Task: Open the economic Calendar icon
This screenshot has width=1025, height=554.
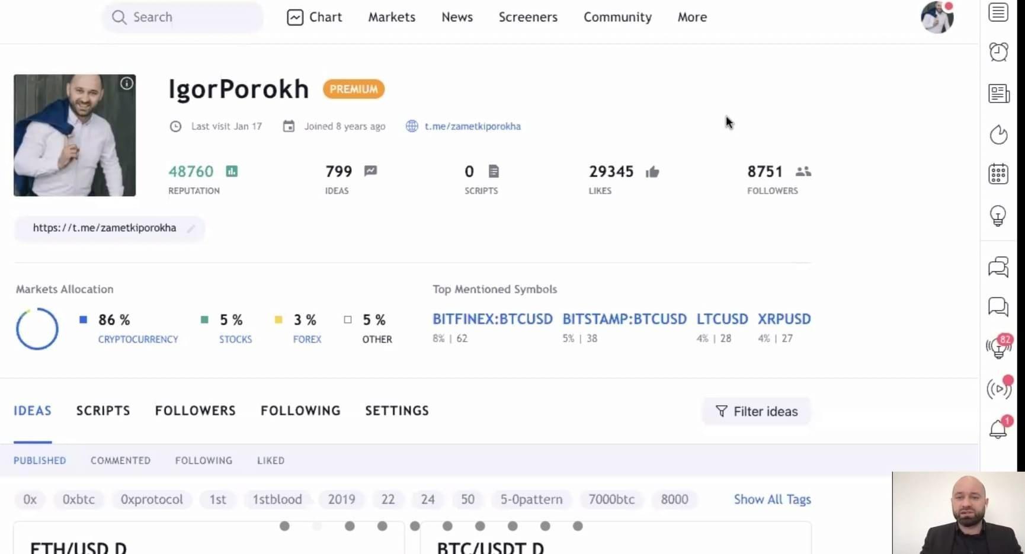Action: [998, 174]
